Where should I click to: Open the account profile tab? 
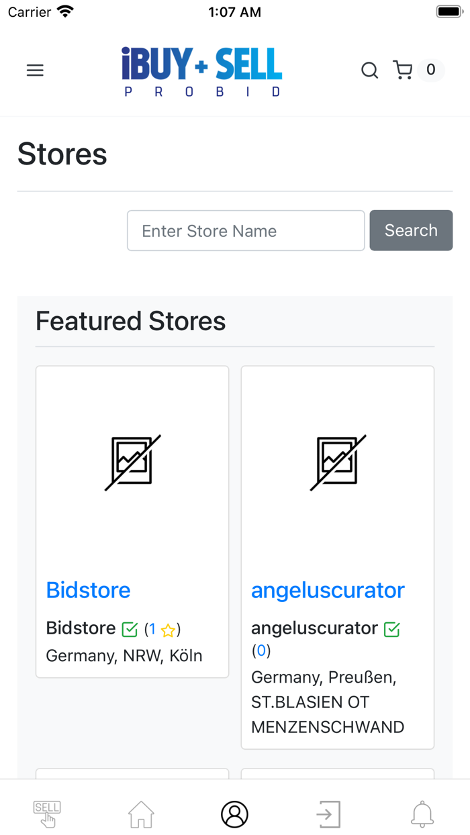click(235, 814)
